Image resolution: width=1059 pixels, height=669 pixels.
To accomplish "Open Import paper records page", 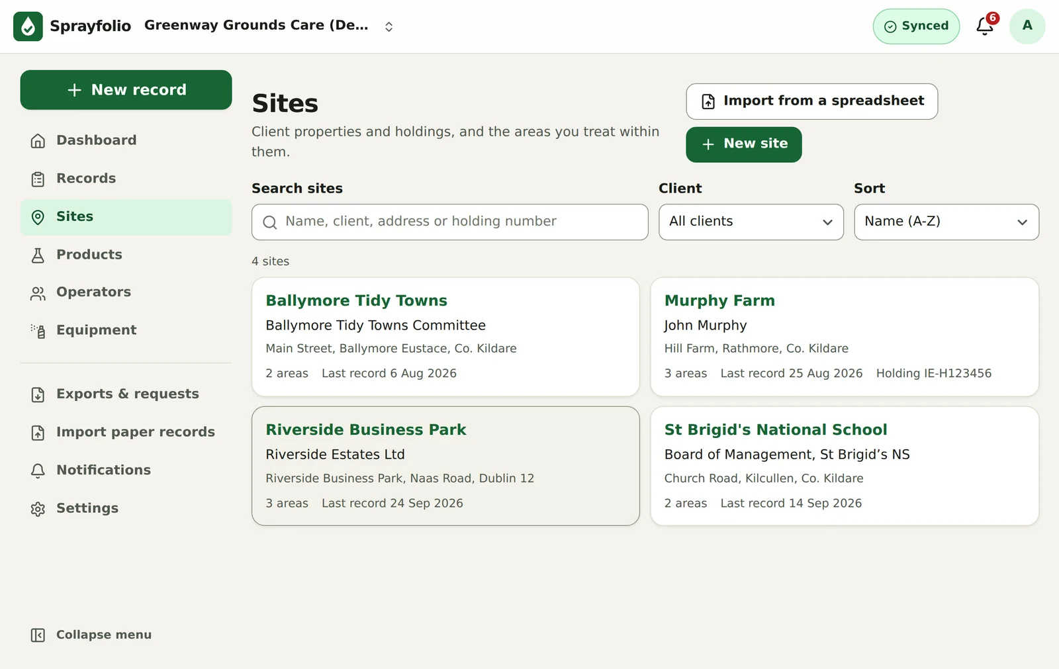I will click(x=126, y=432).
